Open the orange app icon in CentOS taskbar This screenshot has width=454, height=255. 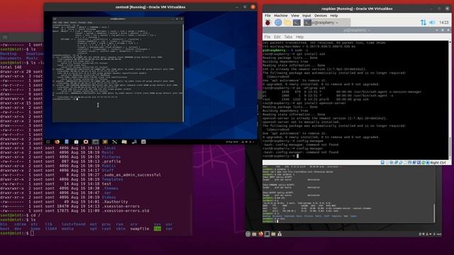point(105,142)
